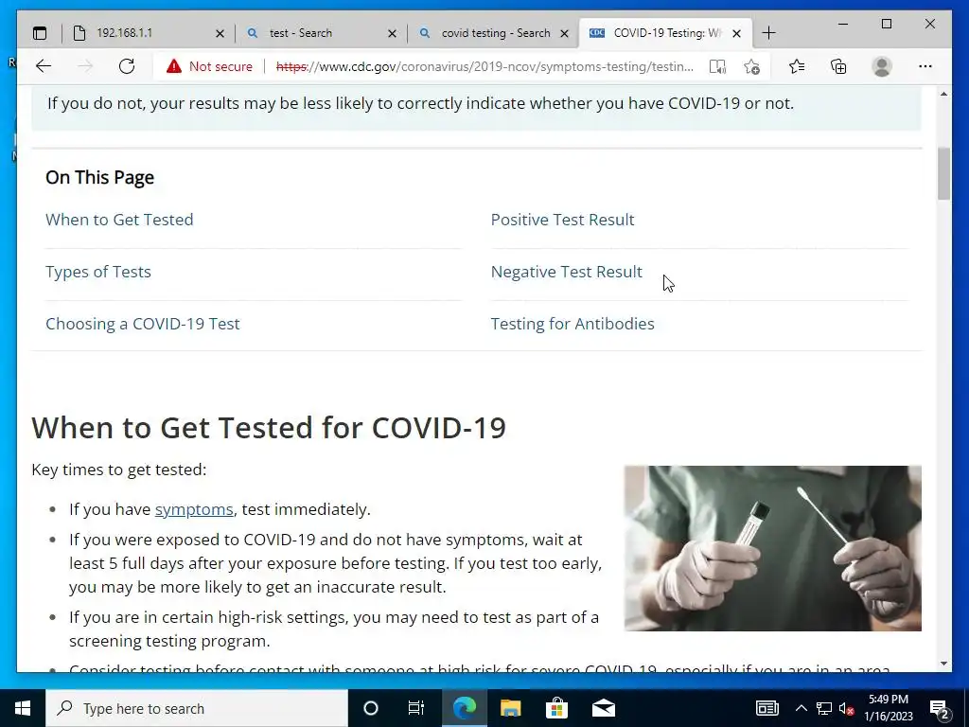Open Collections panel
This screenshot has height=727, width=969.
838,66
